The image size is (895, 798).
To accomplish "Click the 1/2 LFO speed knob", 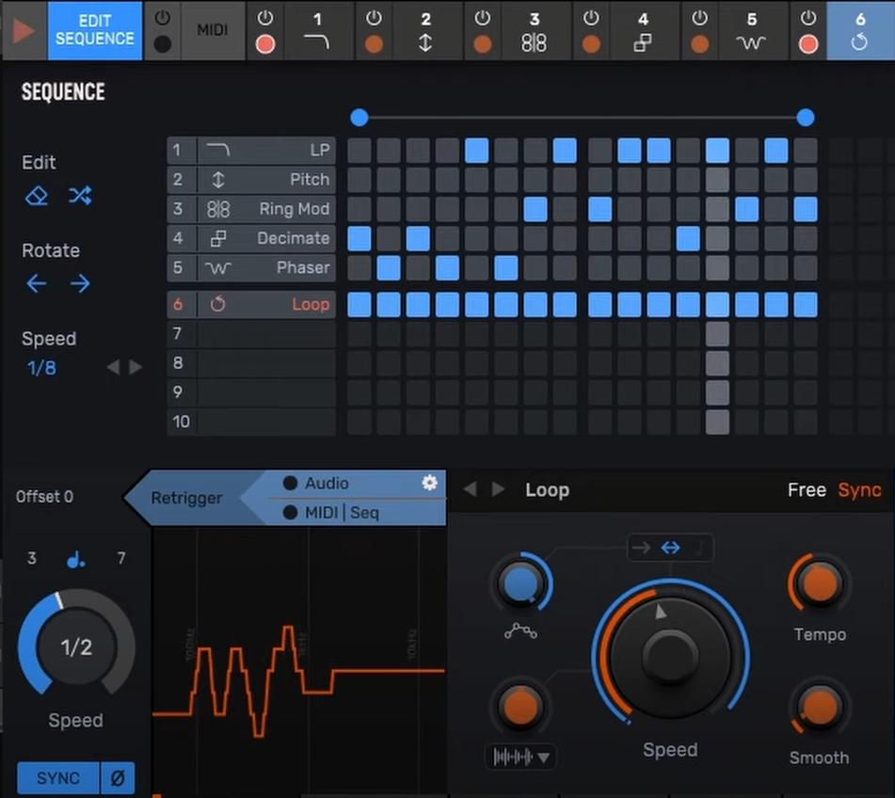I will coord(76,646).
